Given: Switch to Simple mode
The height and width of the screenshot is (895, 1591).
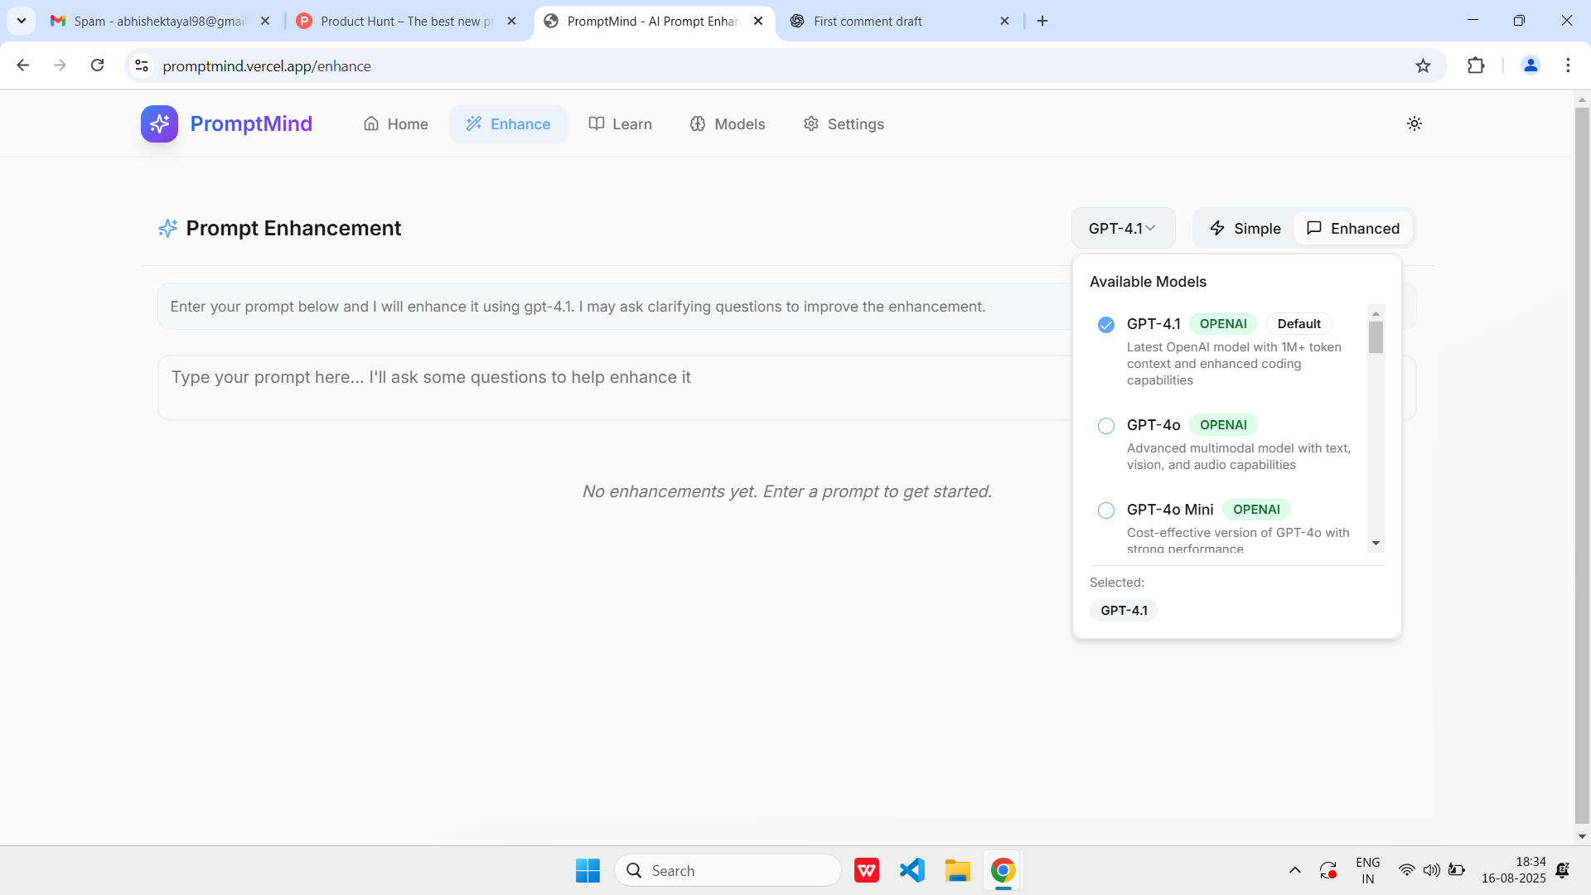Looking at the screenshot, I should (x=1245, y=228).
